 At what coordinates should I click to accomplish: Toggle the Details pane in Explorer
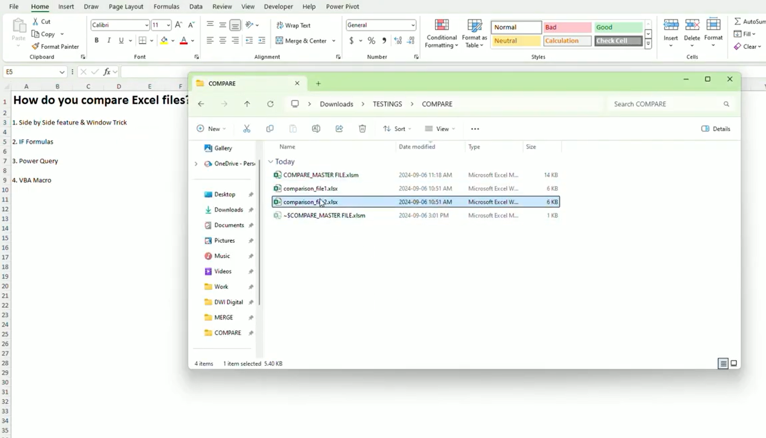(716, 129)
